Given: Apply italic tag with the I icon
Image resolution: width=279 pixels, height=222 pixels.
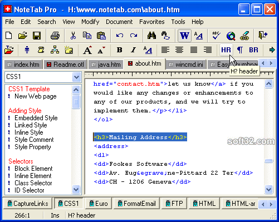Looking at the screenshot, I should (133, 50).
